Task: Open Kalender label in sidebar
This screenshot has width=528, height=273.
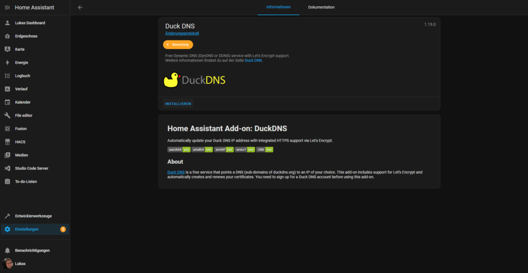Action: point(23,102)
